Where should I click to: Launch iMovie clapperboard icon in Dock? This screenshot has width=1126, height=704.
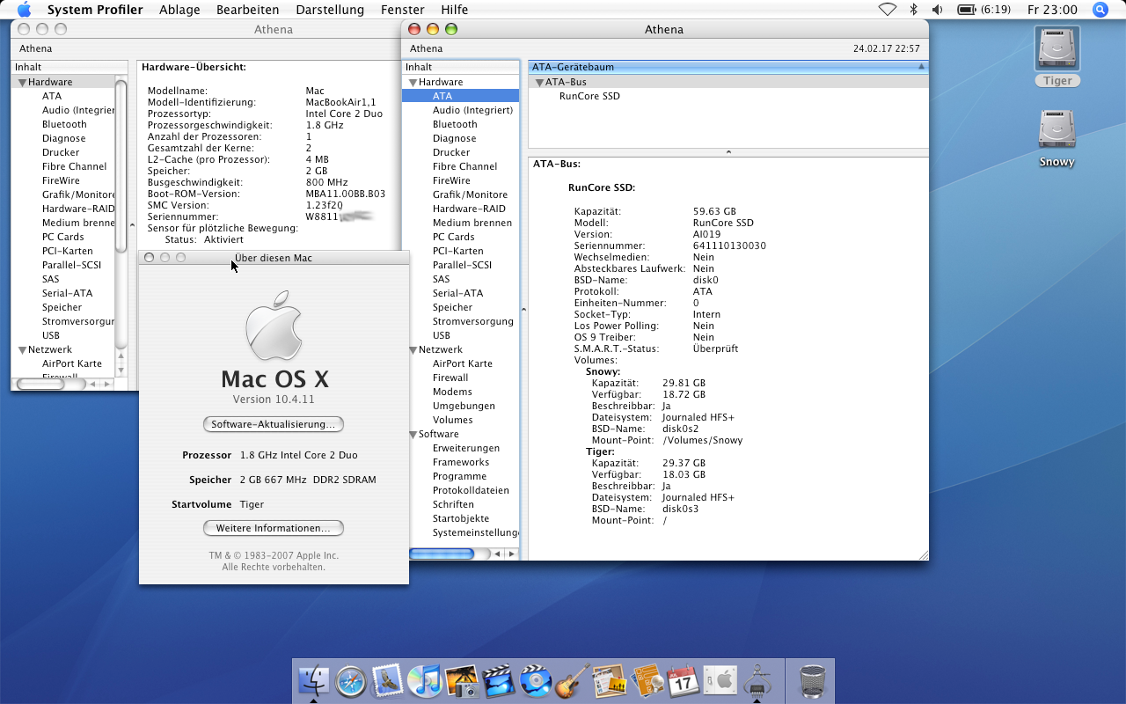point(499,680)
